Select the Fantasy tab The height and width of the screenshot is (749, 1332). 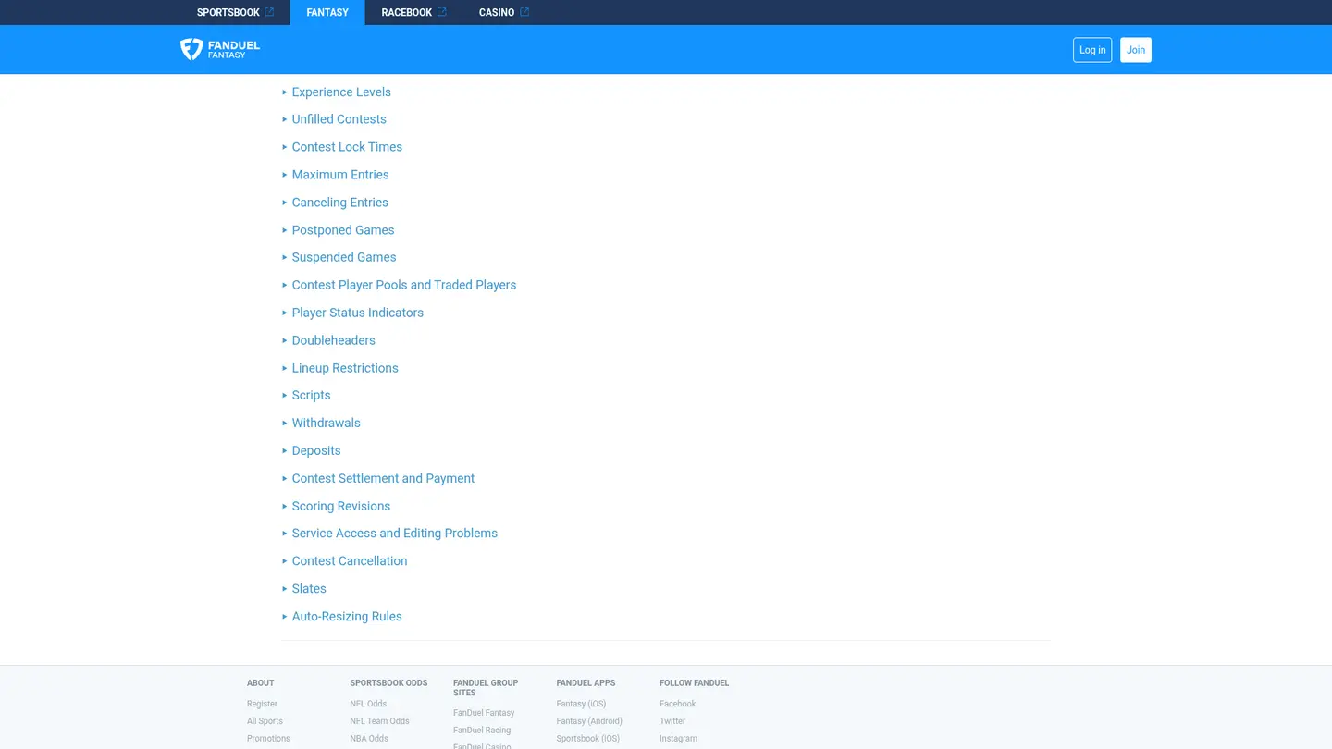pyautogui.click(x=327, y=12)
